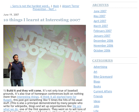The image size is (139, 112).
Task: Open the previous post 'Sorry is not the hardest word'
Action: tap(30, 6)
